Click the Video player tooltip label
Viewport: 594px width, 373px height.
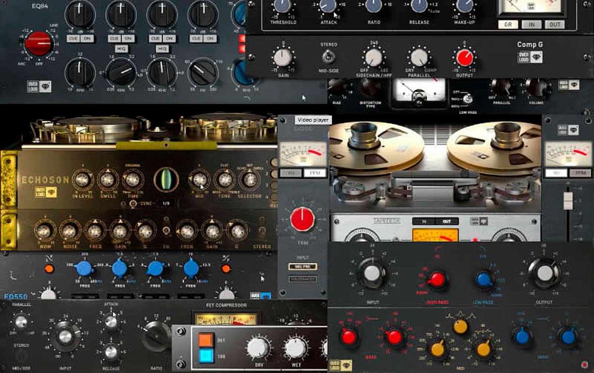point(312,120)
